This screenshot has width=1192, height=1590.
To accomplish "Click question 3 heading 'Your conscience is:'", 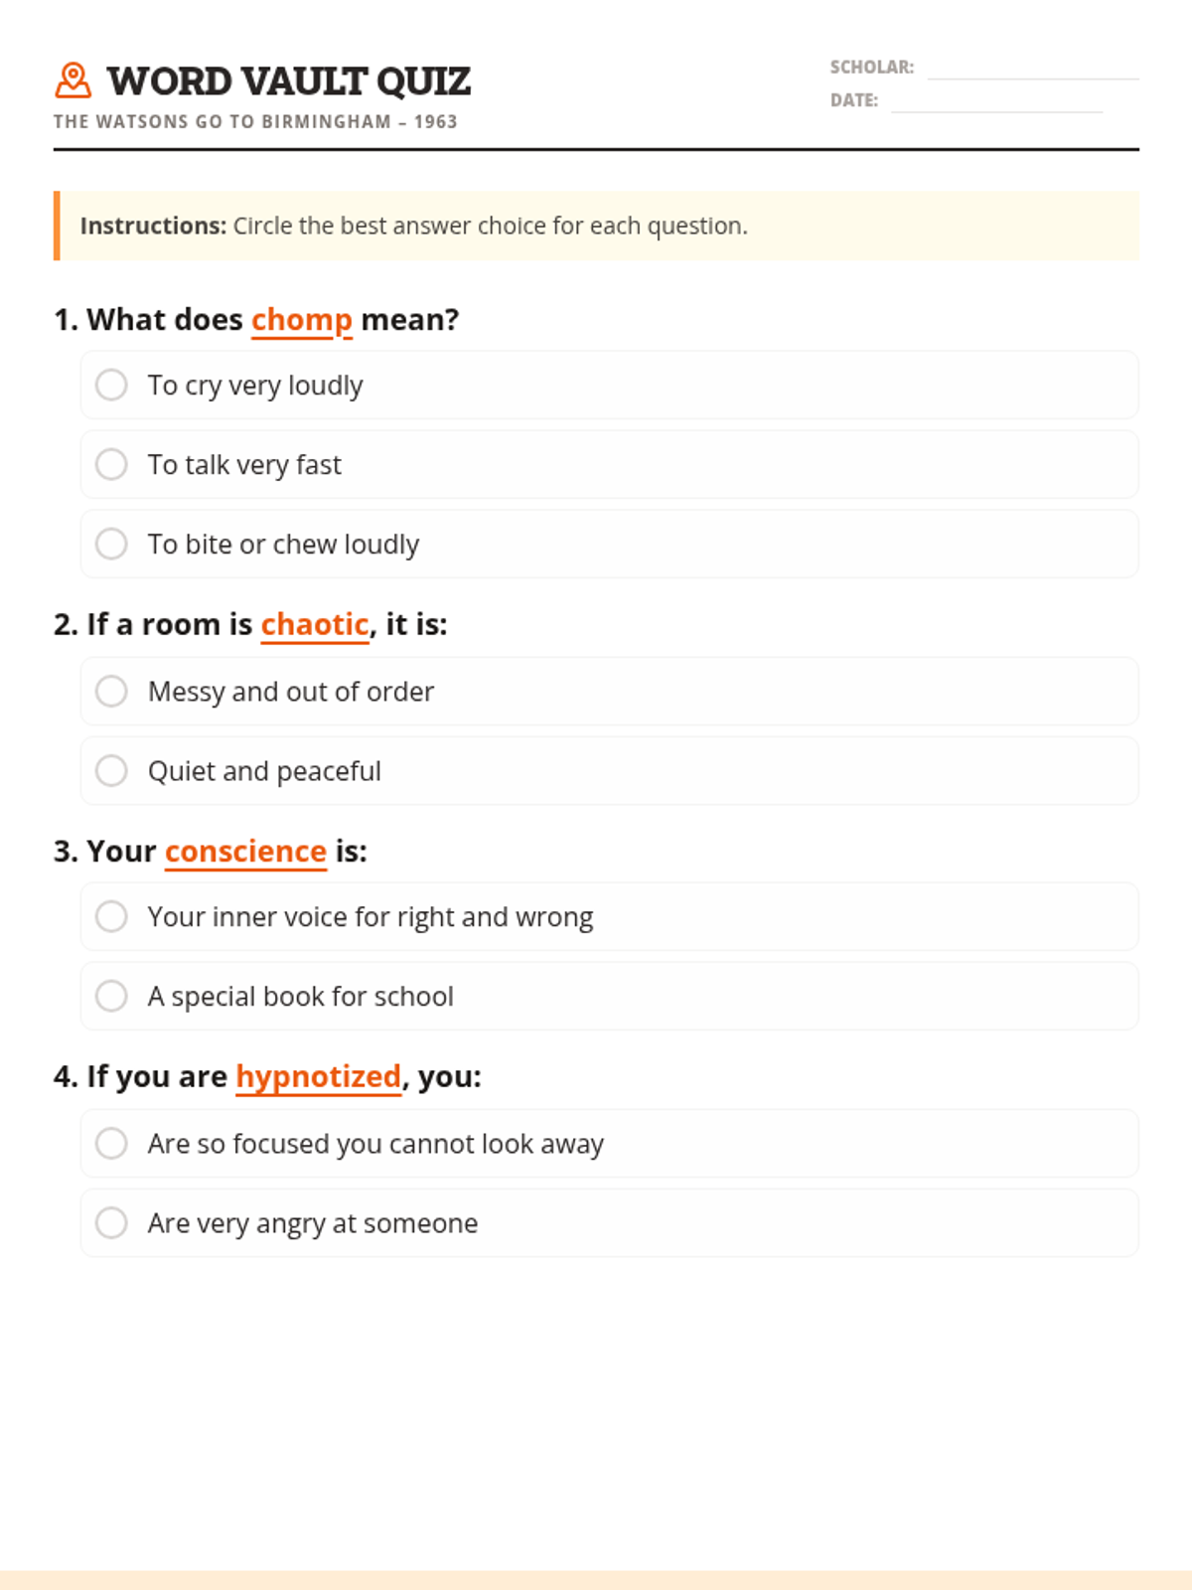I will point(211,852).
